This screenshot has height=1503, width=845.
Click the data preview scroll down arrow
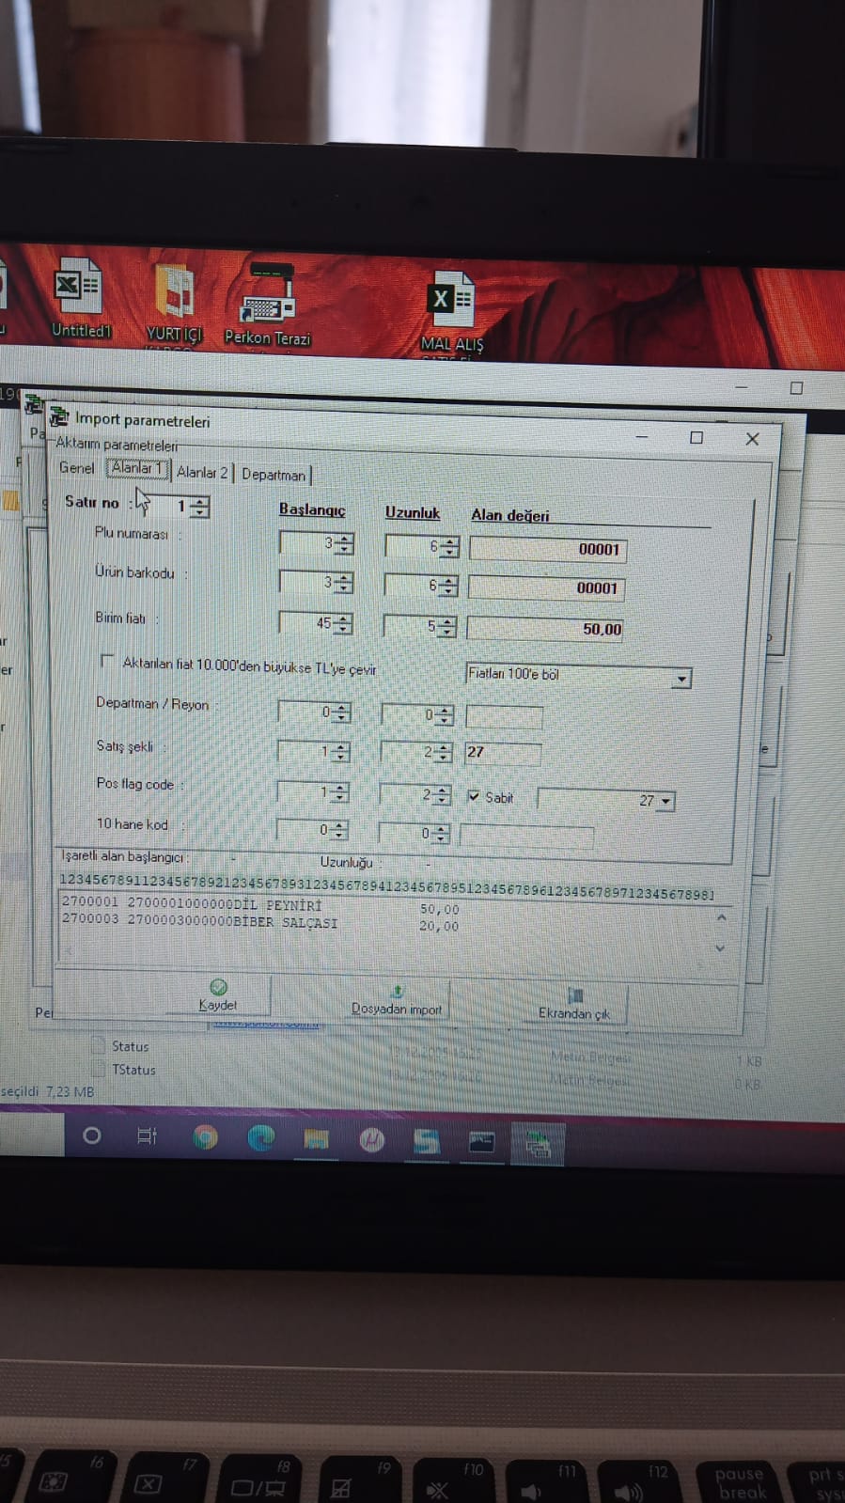[x=720, y=948]
